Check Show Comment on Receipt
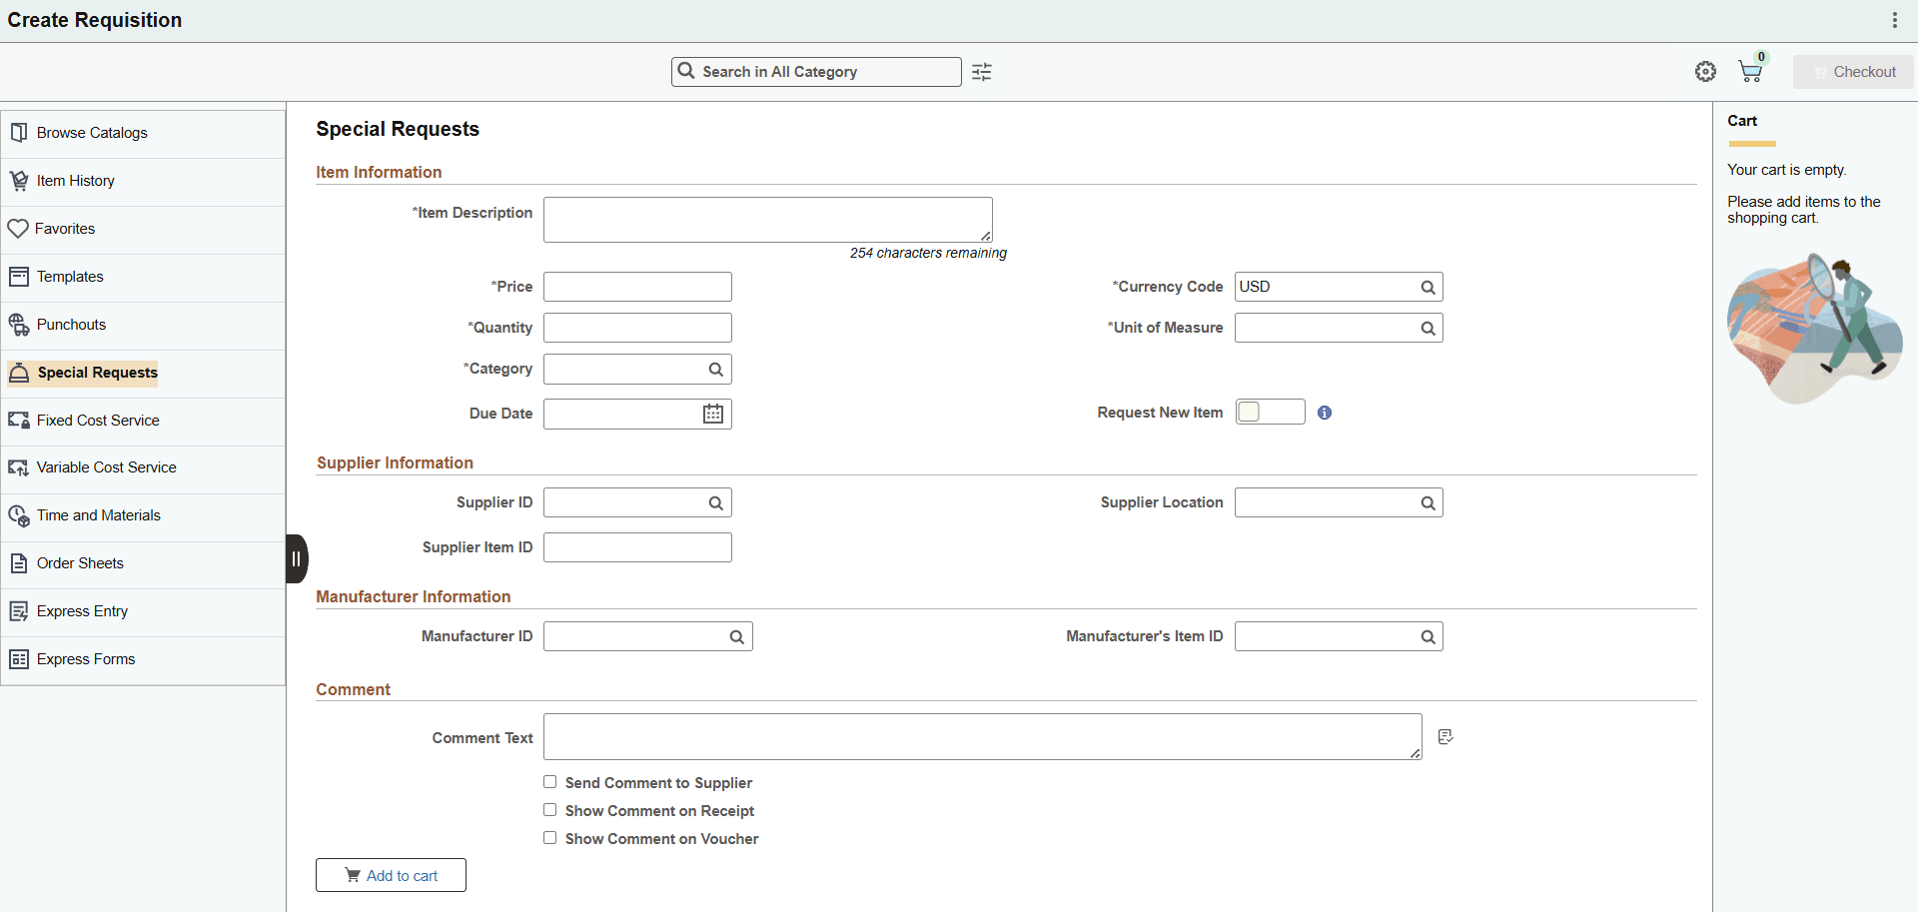The width and height of the screenshot is (1918, 912). click(x=550, y=810)
